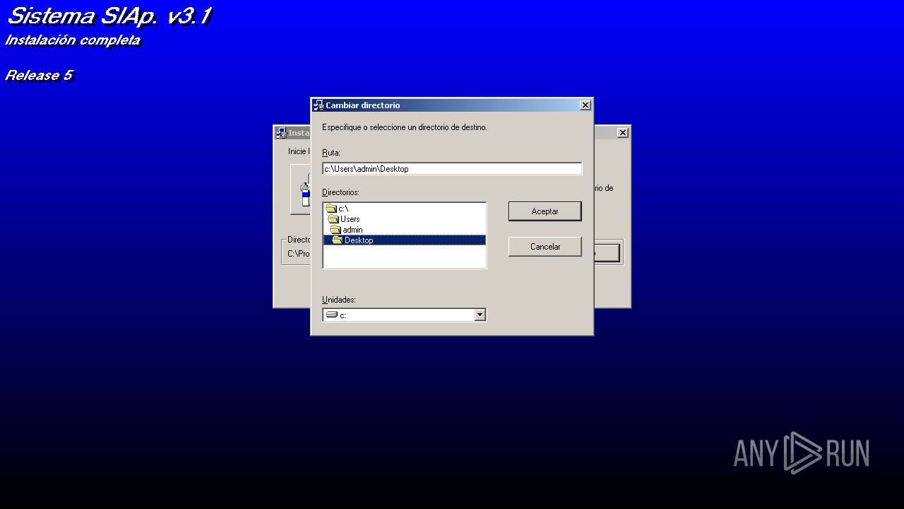Viewport: 904px width, 509px height.
Task: Click the 'Especifique o seleccione' instruction text
Action: pos(405,127)
